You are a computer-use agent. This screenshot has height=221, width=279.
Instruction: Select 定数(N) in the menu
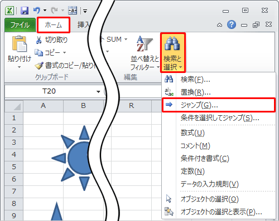pos(219,171)
